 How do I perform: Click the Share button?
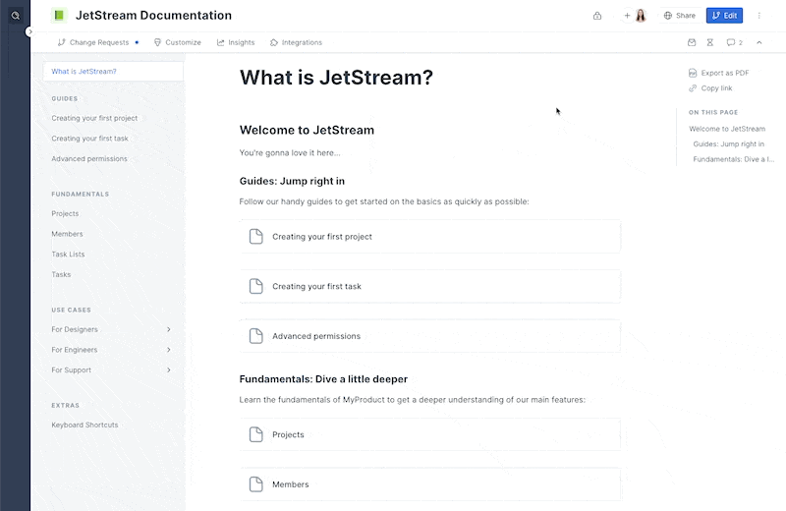tap(679, 16)
